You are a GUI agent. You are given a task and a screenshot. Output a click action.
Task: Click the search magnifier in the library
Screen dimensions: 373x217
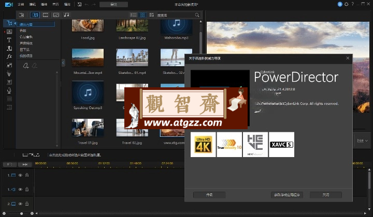(x=197, y=15)
